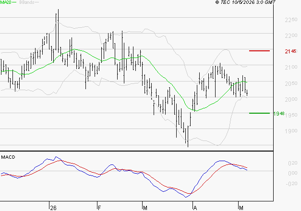Click the MA20 legend label
The image size is (301, 211).
5,2
